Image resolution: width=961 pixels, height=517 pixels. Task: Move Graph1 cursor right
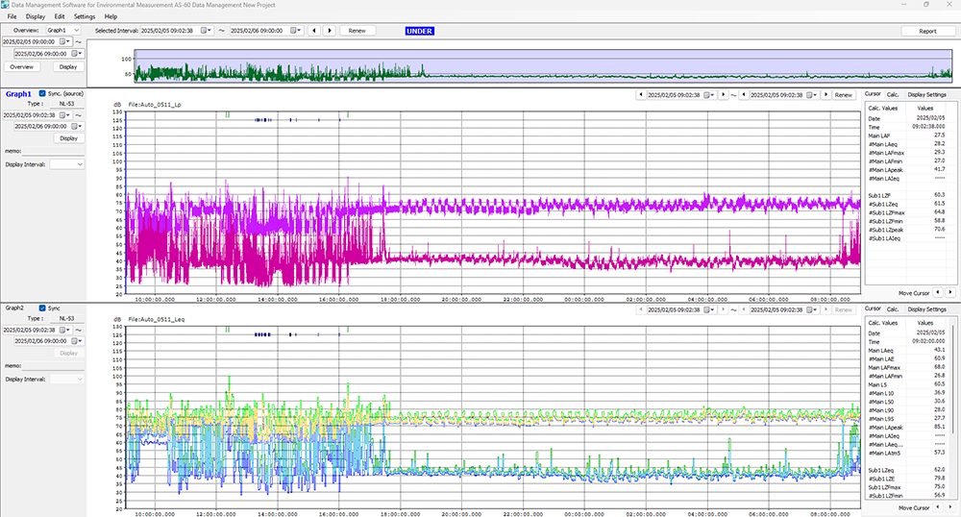[950, 293]
